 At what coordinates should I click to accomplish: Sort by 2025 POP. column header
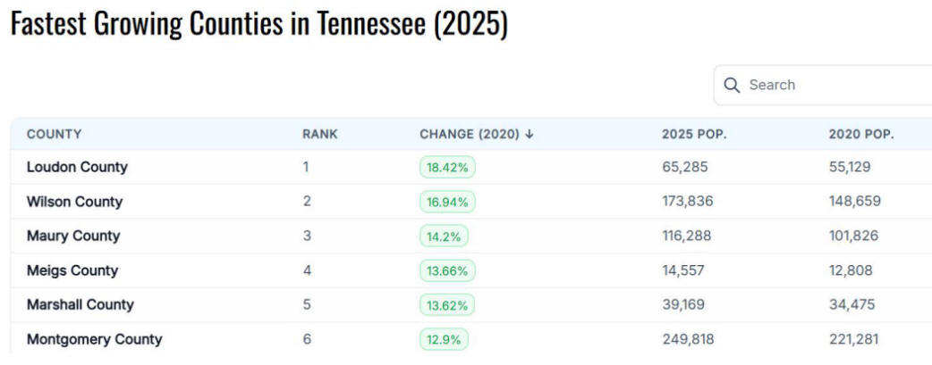click(694, 134)
